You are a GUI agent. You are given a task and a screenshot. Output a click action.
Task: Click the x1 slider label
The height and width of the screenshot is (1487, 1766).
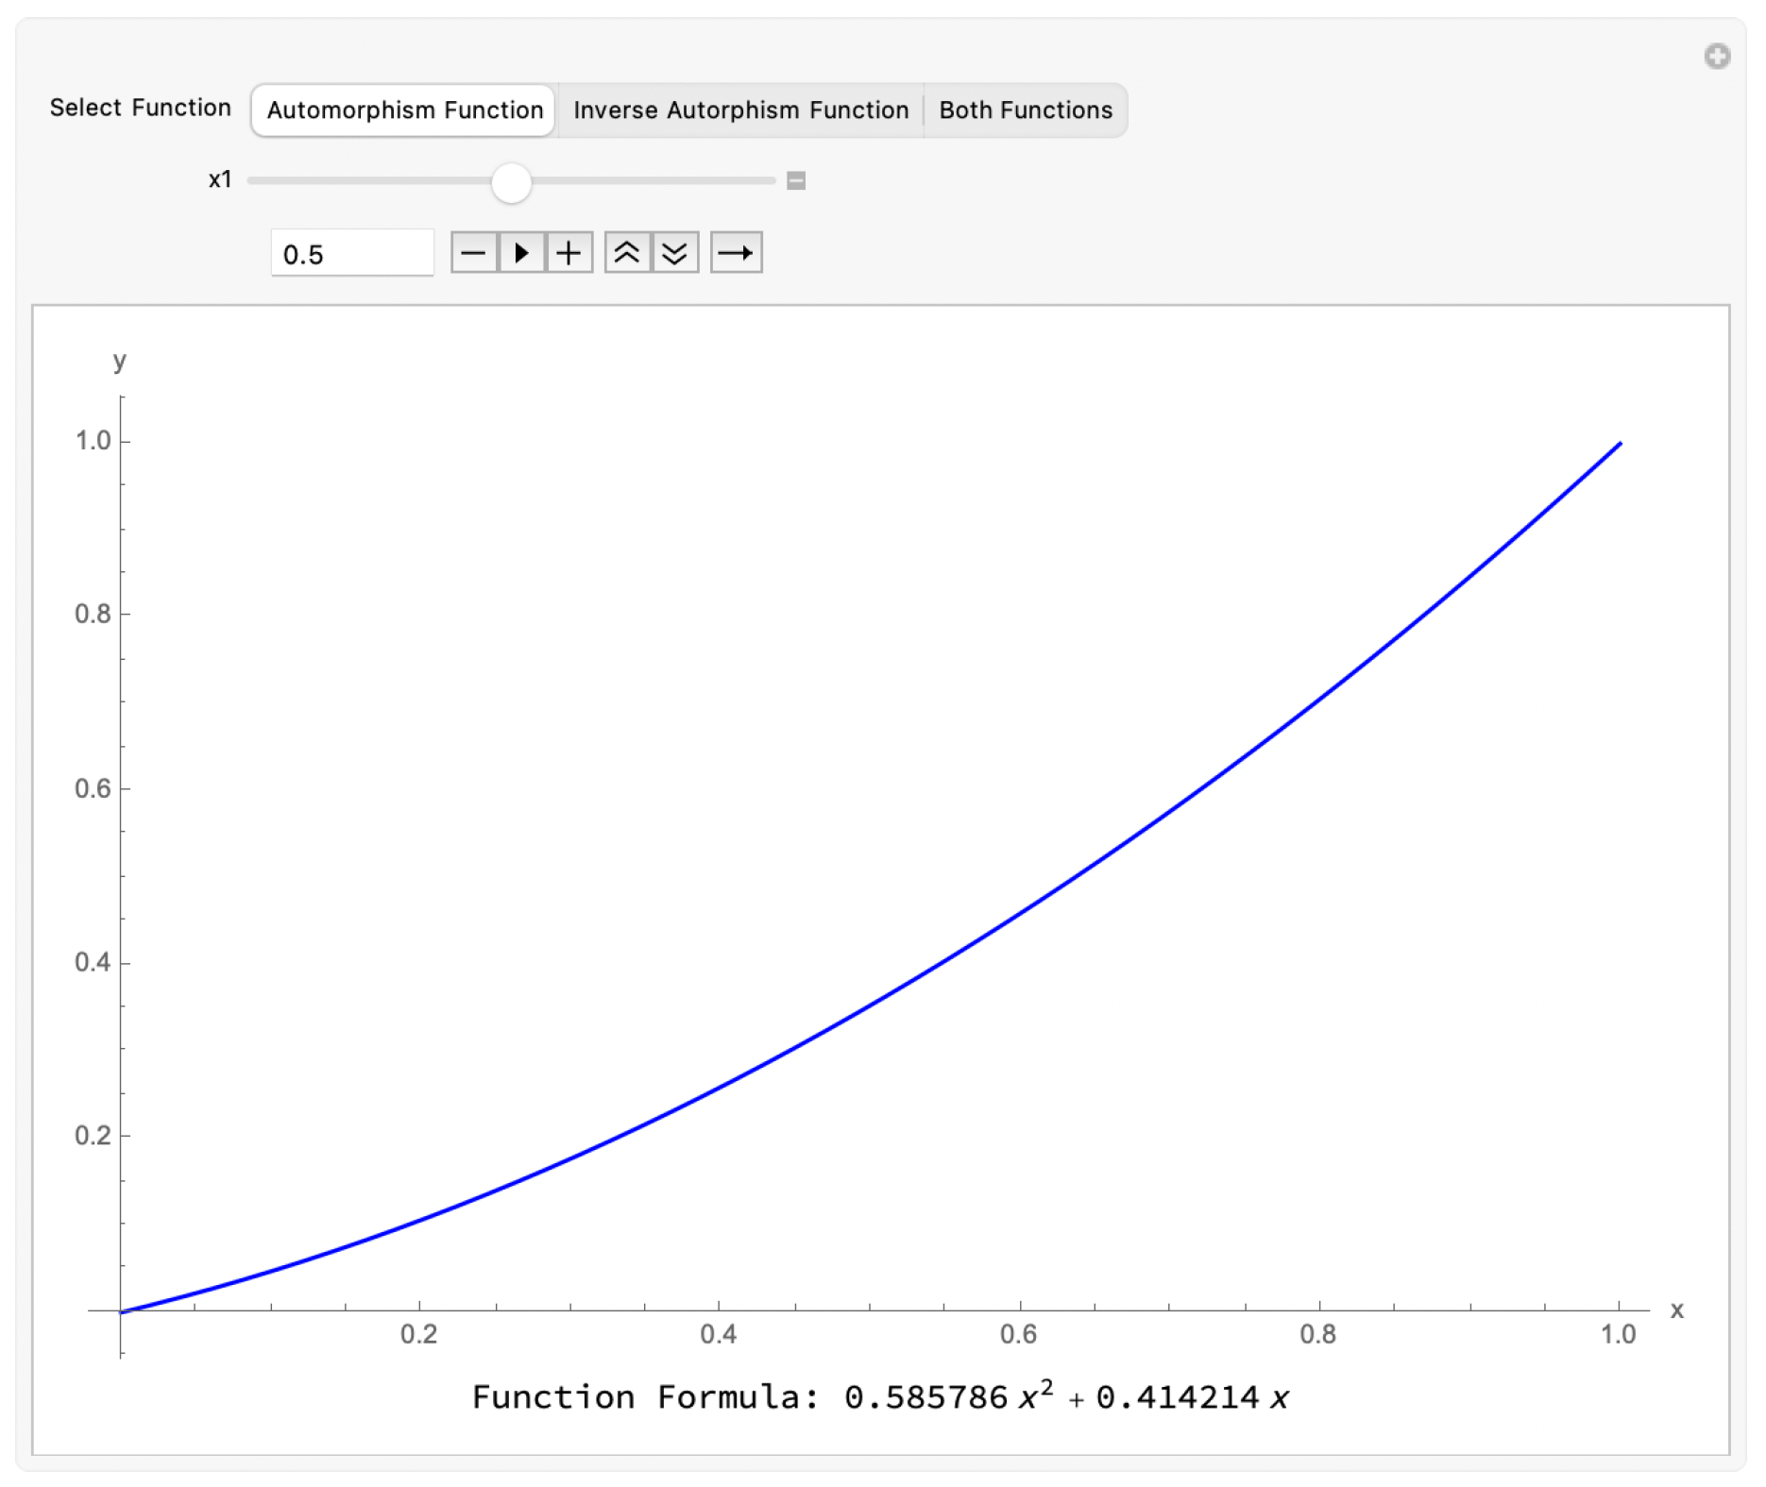220,179
